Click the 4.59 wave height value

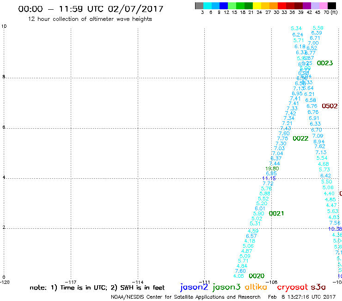click(253, 231)
